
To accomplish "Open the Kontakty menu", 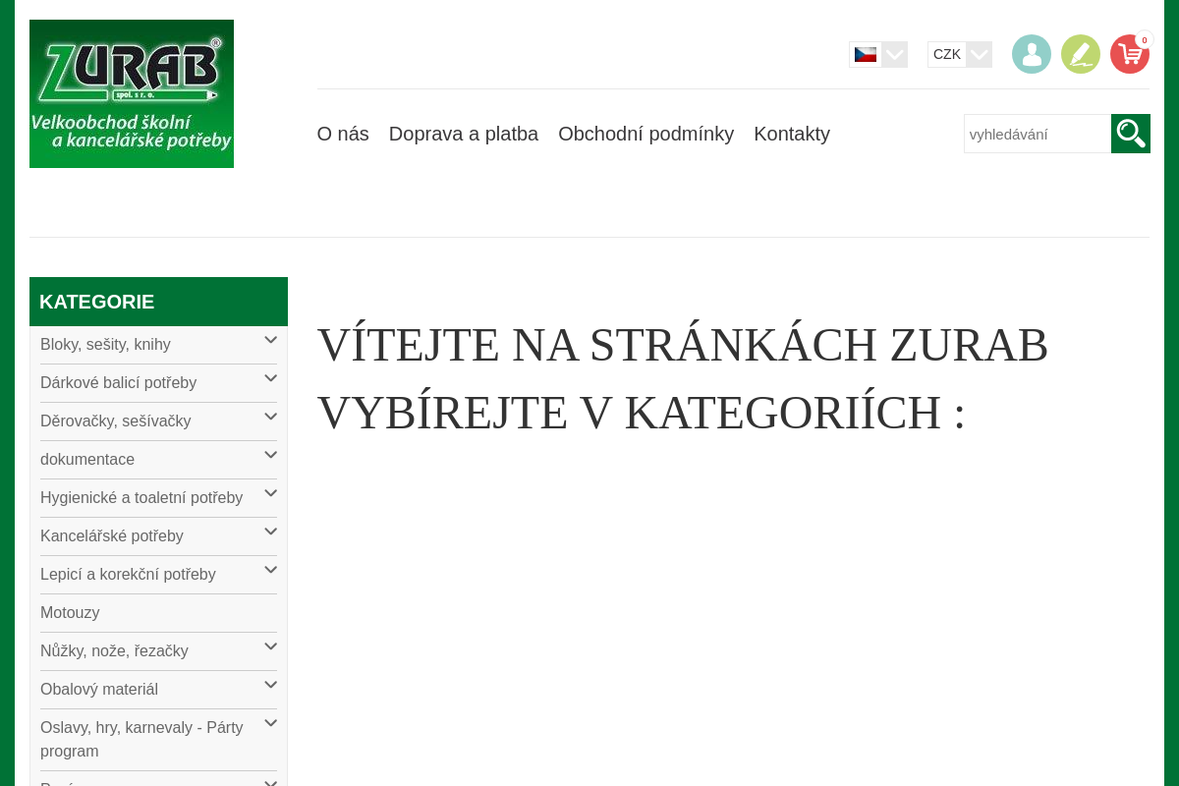I will [792, 133].
